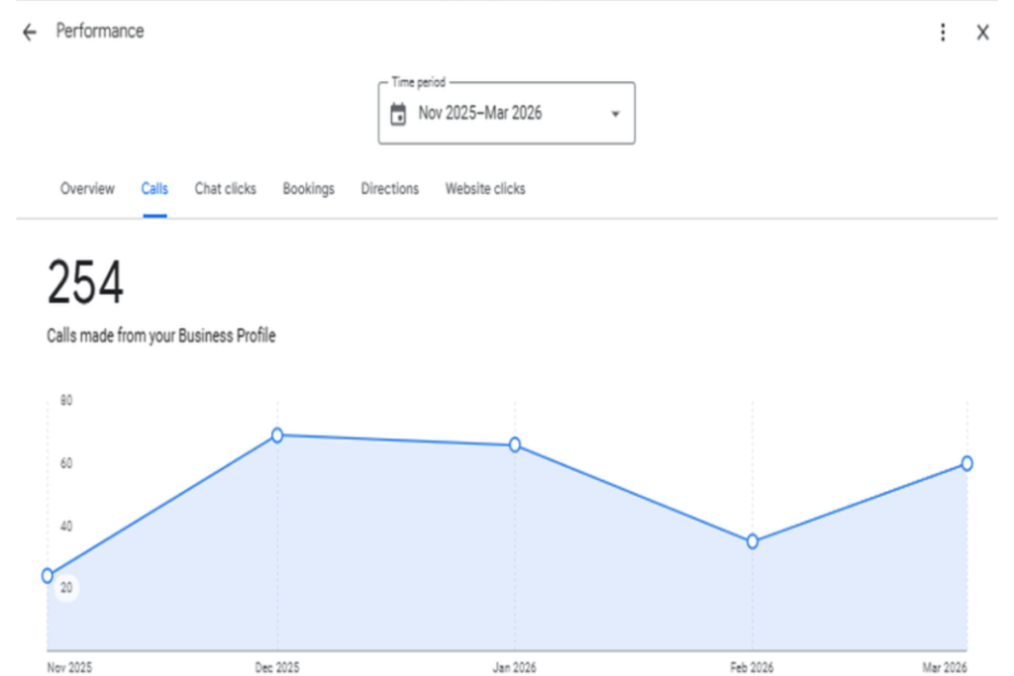This screenshot has width=1014, height=676.
Task: Click the Performance page title
Action: click(100, 31)
